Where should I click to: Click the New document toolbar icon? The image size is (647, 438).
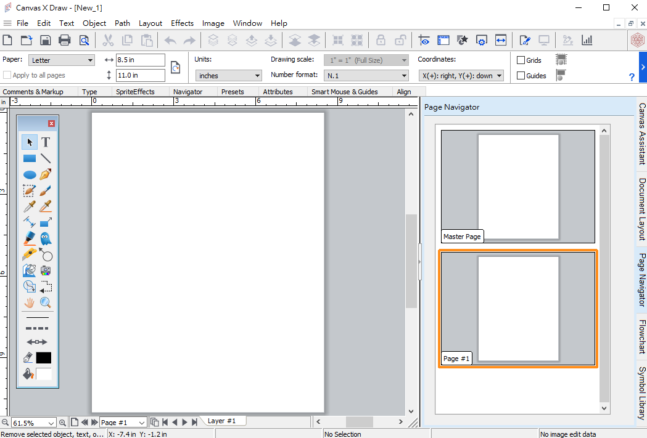coord(7,41)
